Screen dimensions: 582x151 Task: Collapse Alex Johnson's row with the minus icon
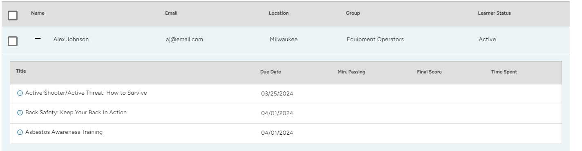[x=38, y=38]
